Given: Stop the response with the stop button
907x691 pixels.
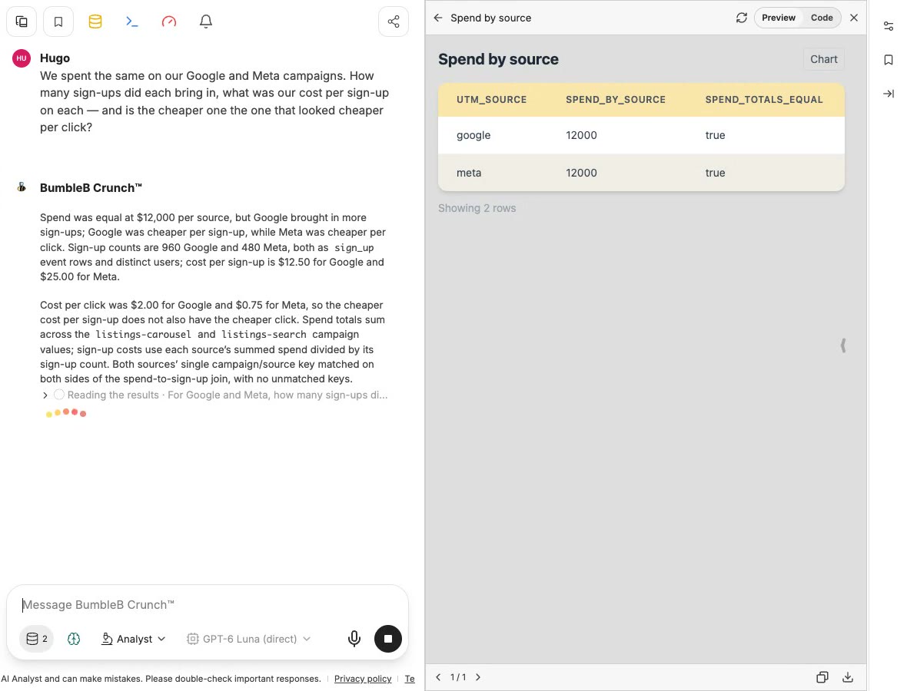Looking at the screenshot, I should 388,639.
